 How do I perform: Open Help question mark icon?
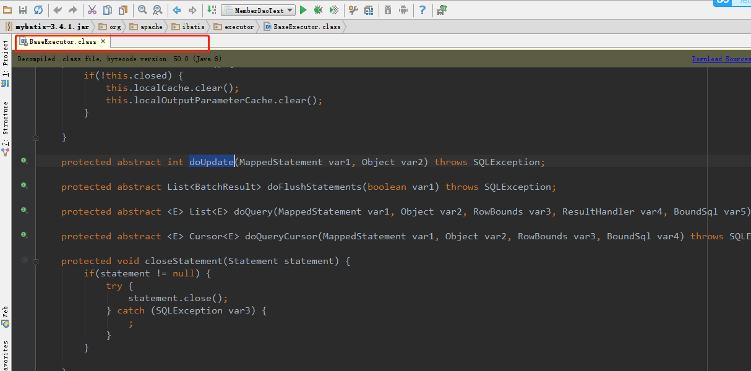423,10
